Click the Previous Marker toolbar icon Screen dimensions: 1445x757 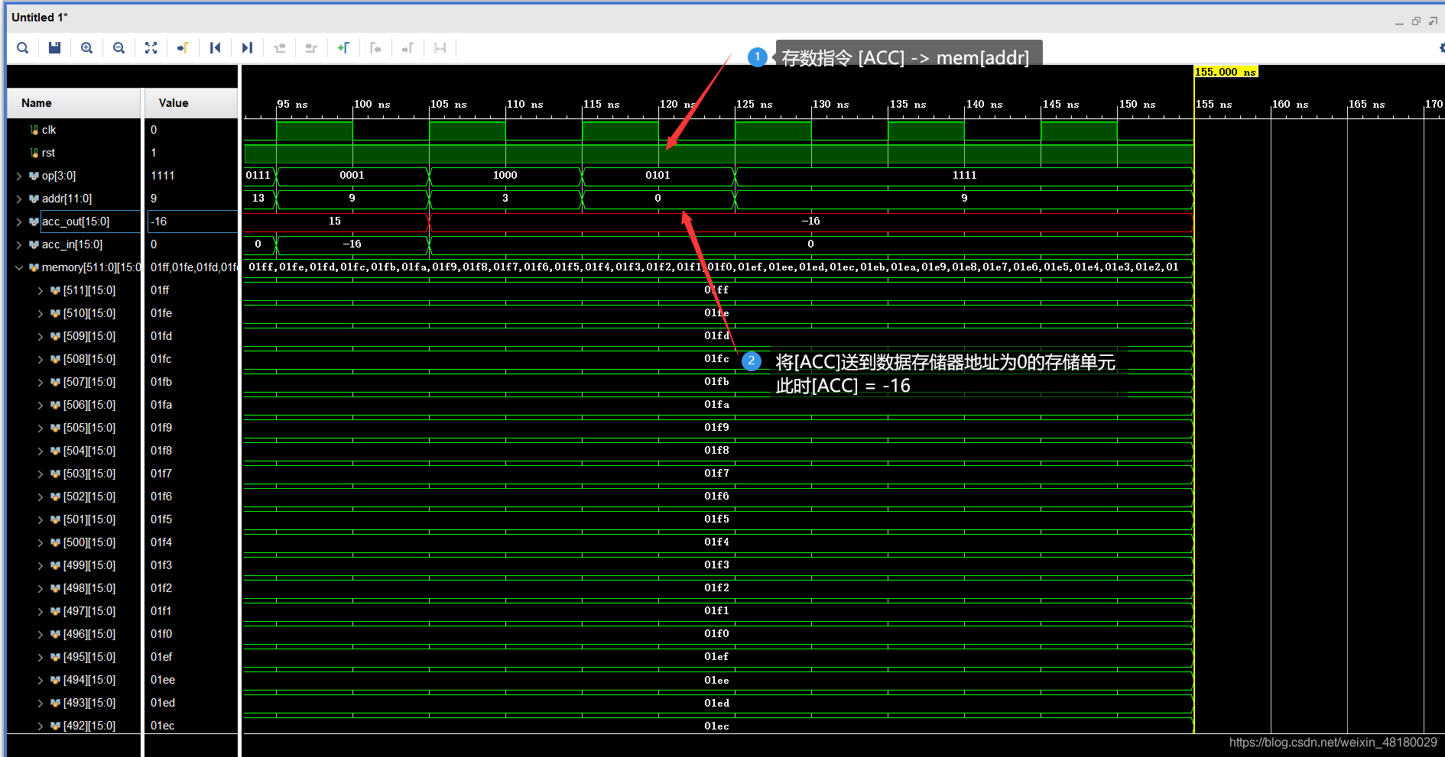pyautogui.click(x=375, y=48)
